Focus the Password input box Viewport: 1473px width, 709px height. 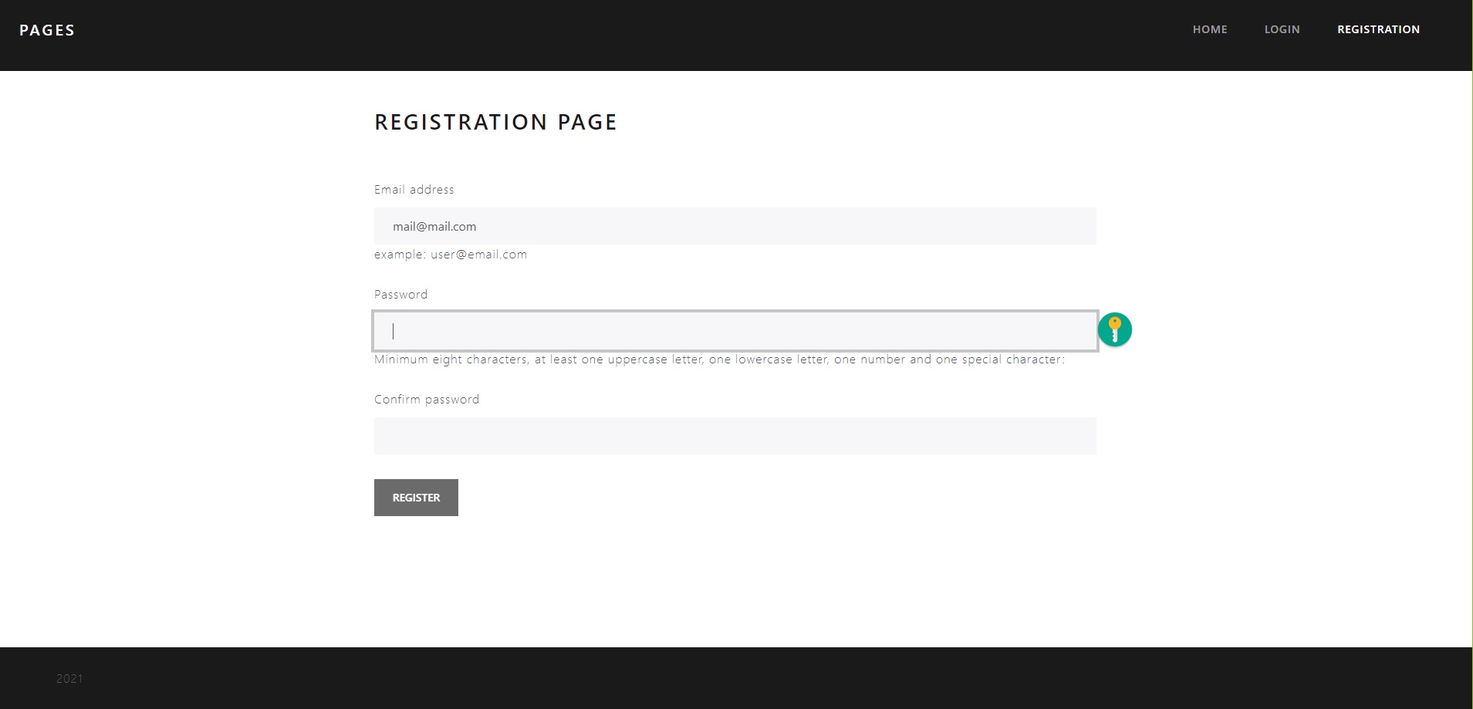tap(735, 331)
